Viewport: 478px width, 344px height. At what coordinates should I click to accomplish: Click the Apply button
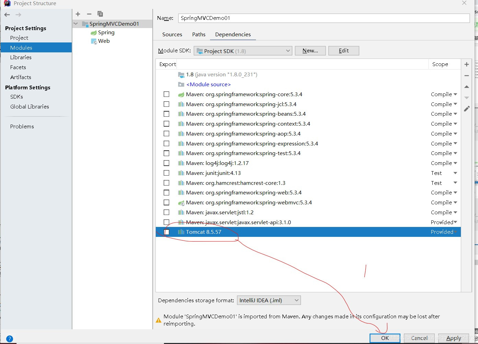click(454, 338)
